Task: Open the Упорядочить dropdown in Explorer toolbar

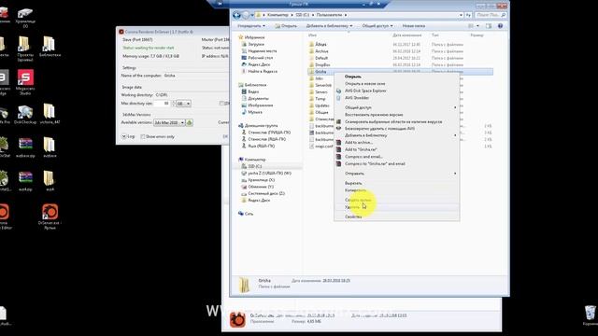Action: pos(251,26)
